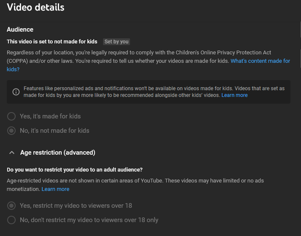Click the 'Set by you' badge
Screen dimensions: 301x236
click(x=117, y=42)
